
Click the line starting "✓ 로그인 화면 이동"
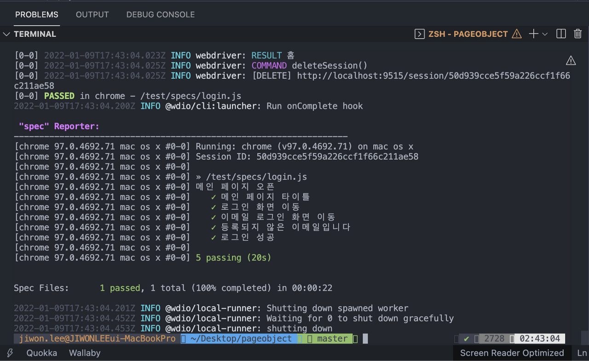[255, 207]
